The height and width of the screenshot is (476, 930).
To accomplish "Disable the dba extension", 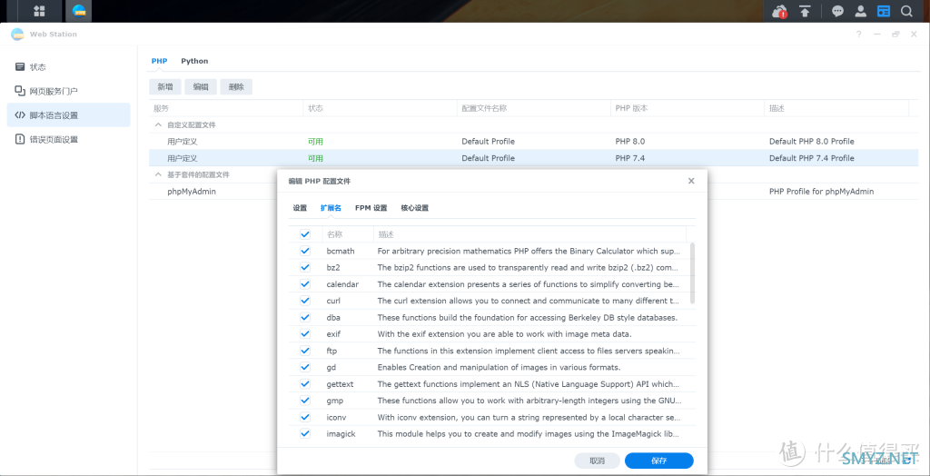I will pyautogui.click(x=305, y=318).
